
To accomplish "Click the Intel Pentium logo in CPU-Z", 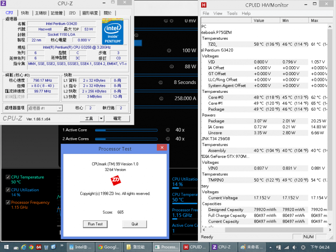I will (x=113, y=32).
